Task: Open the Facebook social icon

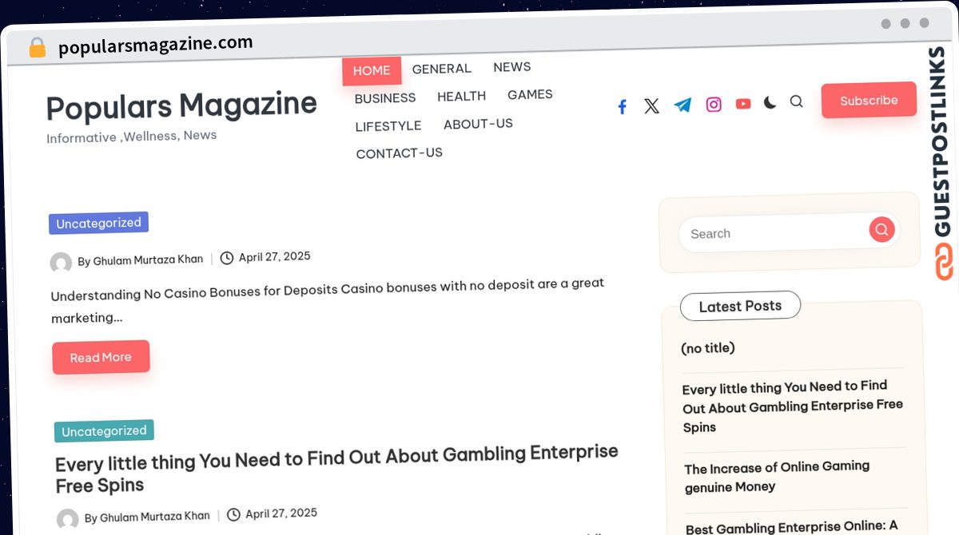Action: (623, 107)
